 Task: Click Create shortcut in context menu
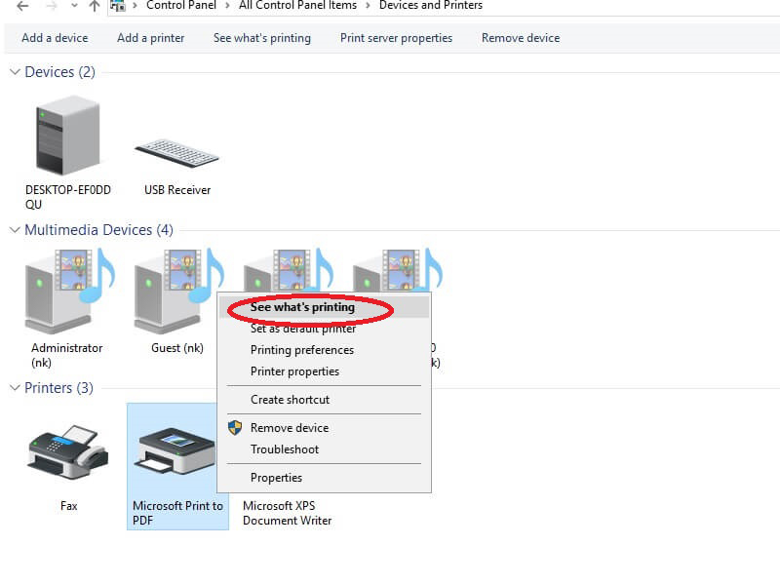pyautogui.click(x=290, y=400)
